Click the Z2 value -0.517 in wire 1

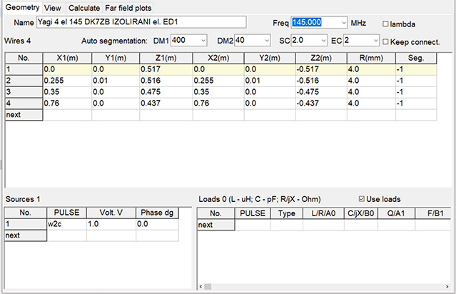pos(321,69)
